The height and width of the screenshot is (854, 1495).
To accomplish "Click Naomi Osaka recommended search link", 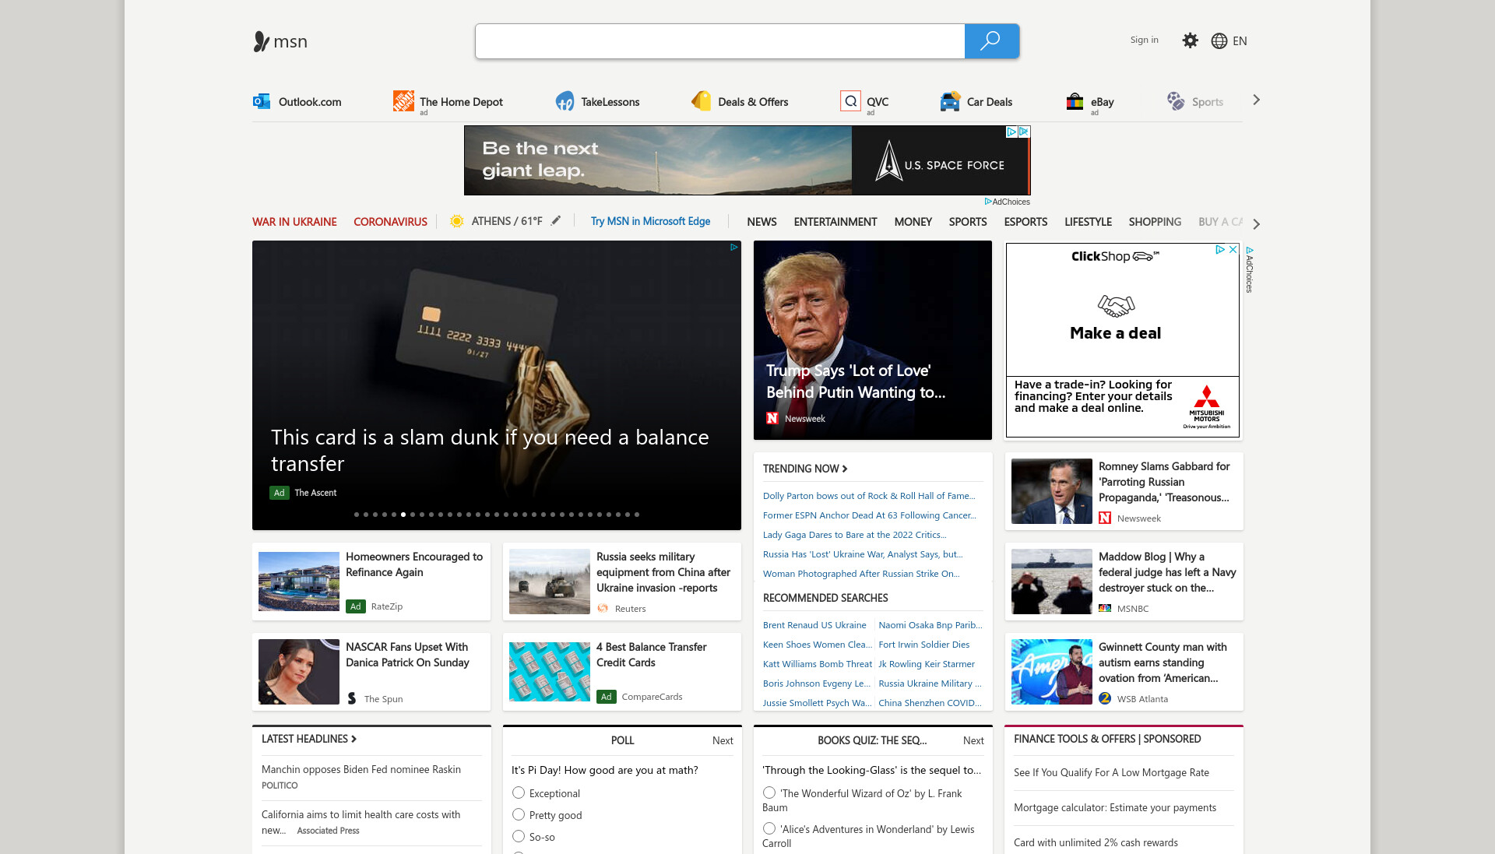I will coord(930,624).
